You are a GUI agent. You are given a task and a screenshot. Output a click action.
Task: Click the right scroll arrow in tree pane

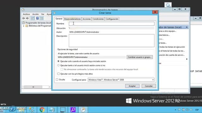pyautogui.click(x=50, y=87)
